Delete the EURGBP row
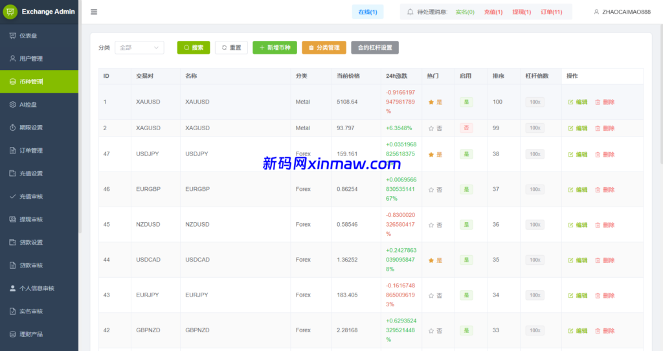Image resolution: width=663 pixels, height=351 pixels. [605, 190]
